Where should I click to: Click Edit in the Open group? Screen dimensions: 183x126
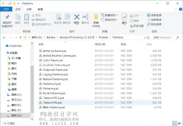click(x=134, y=21)
